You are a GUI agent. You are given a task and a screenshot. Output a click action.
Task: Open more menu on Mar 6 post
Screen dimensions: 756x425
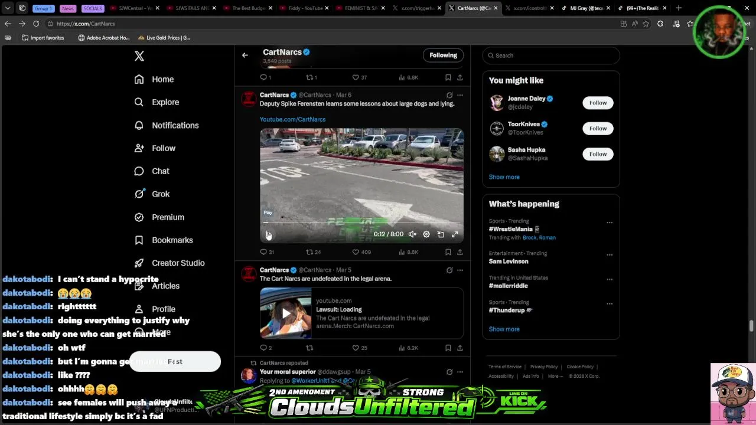[460, 95]
